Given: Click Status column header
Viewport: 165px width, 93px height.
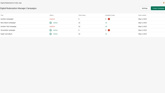Looking at the screenshot, I should point(52,15).
